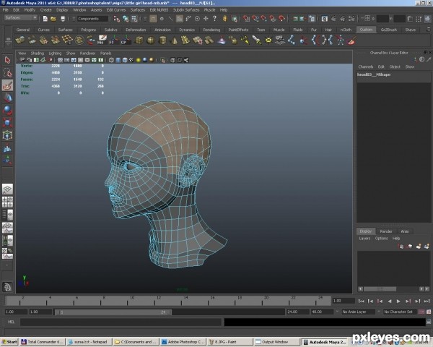This screenshot has width=433, height=347.
Task: Toggle Snap to grids magnet
Action: click(x=246, y=19)
